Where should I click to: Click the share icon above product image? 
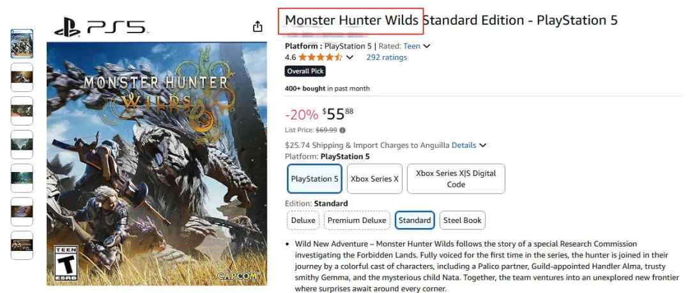click(x=257, y=27)
